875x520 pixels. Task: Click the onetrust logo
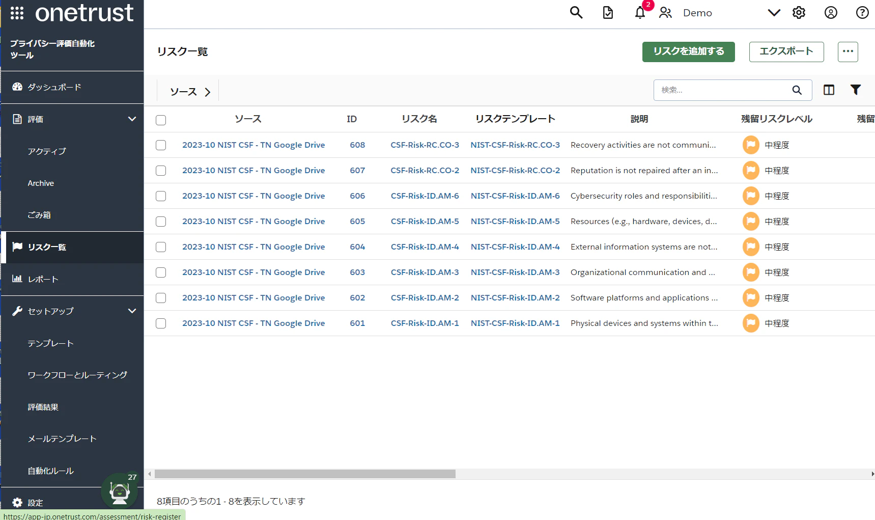pyautogui.click(x=84, y=13)
